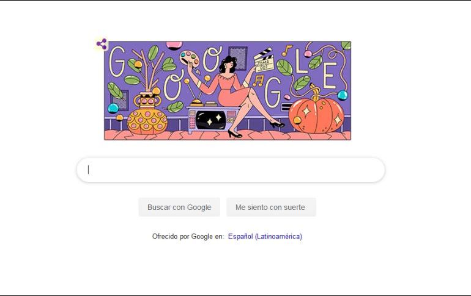Click the letter E in the doodle

(x=330, y=76)
